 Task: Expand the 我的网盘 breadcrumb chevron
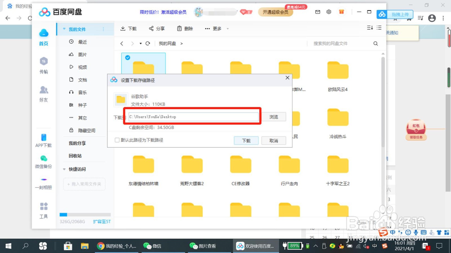(182, 44)
